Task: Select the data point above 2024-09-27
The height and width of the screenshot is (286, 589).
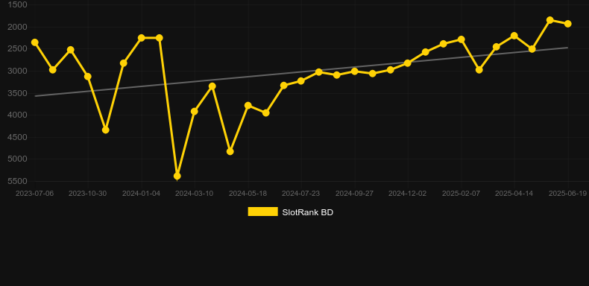Action: pos(355,71)
